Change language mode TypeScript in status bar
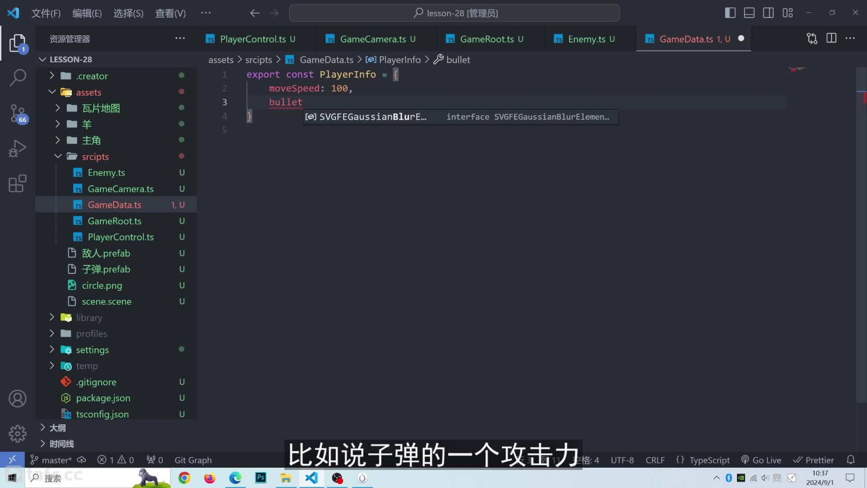The width and height of the screenshot is (867, 488). click(709, 460)
